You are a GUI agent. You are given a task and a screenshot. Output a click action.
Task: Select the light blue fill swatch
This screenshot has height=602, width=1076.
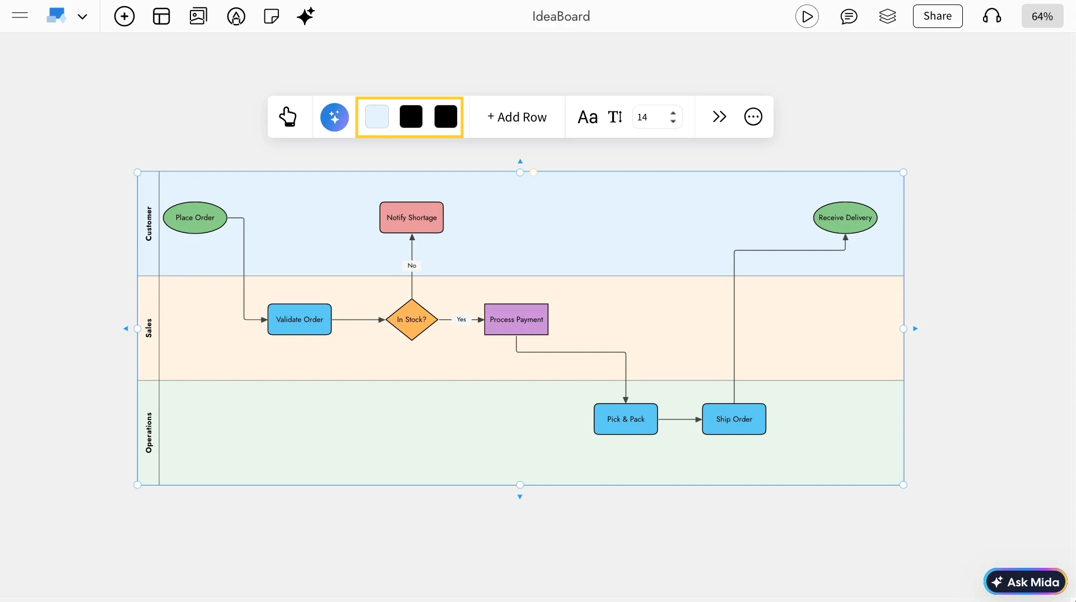(376, 116)
